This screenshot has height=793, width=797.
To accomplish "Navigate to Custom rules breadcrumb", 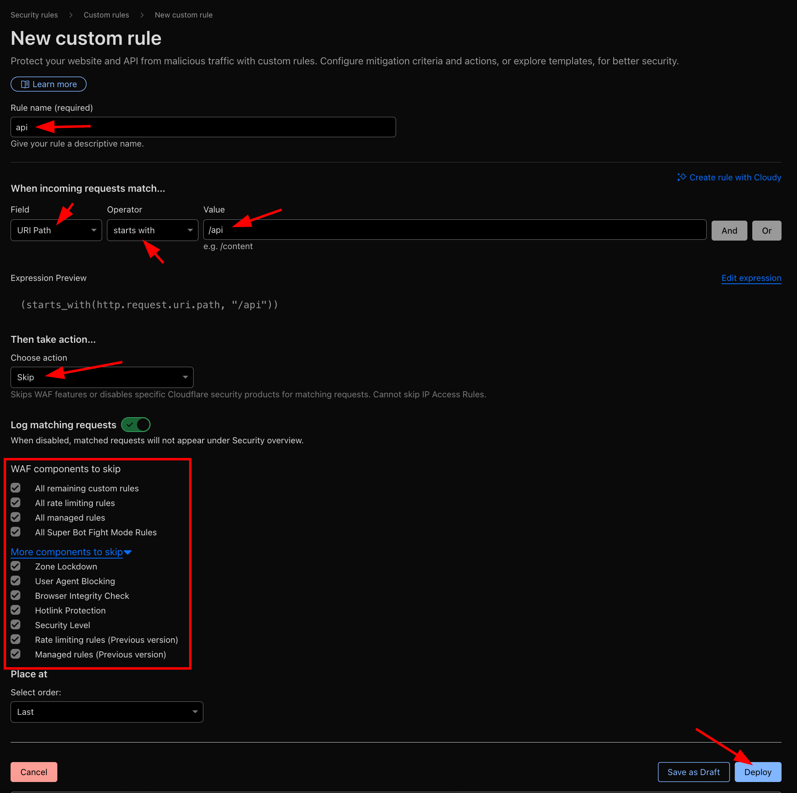I will click(x=106, y=15).
